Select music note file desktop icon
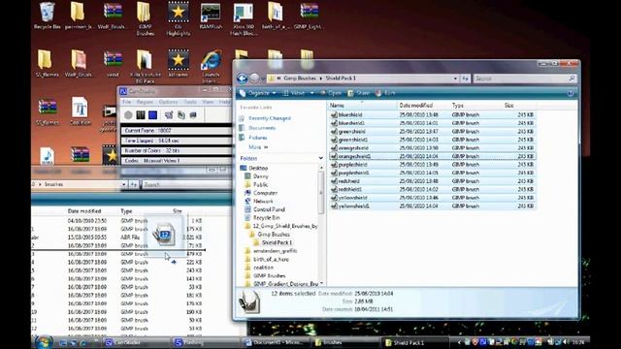 pos(48,155)
